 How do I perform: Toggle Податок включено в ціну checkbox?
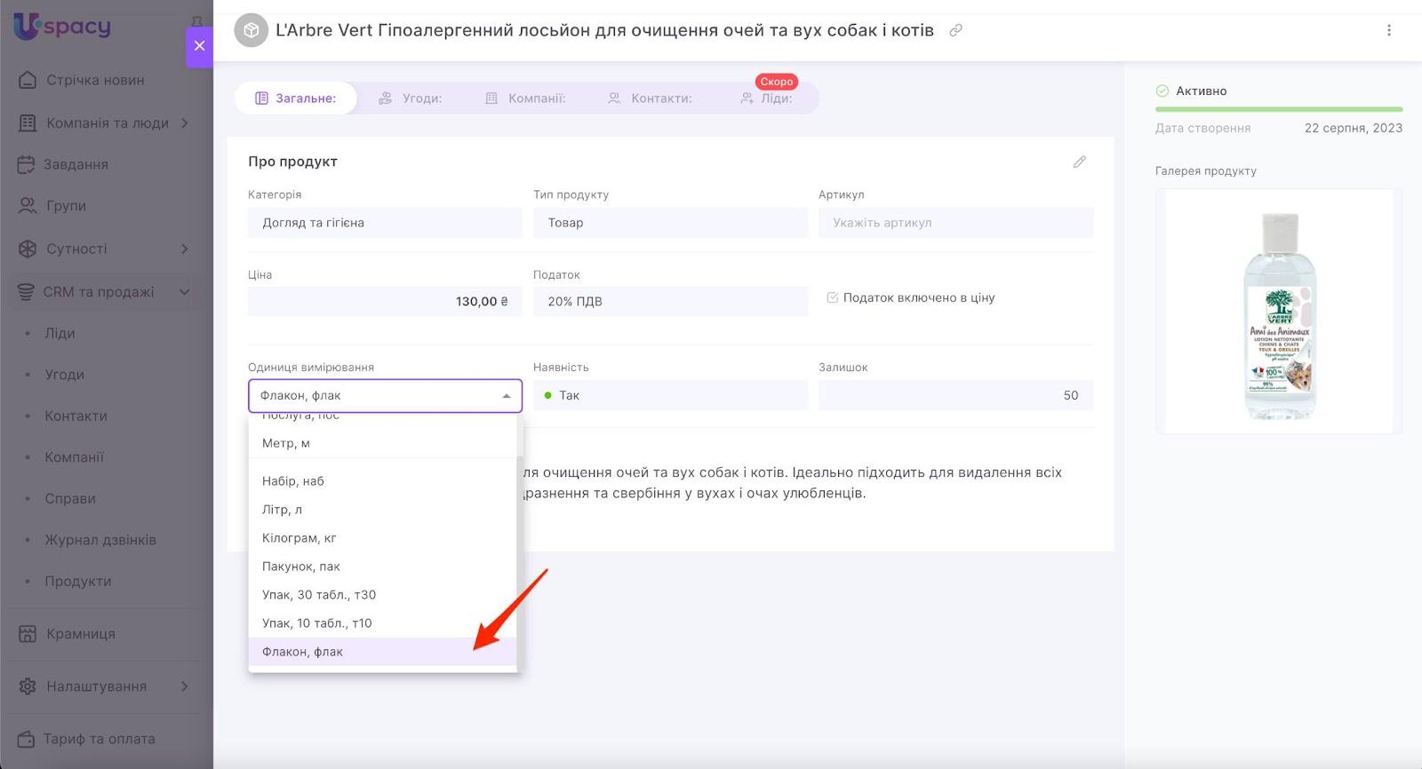(x=833, y=298)
